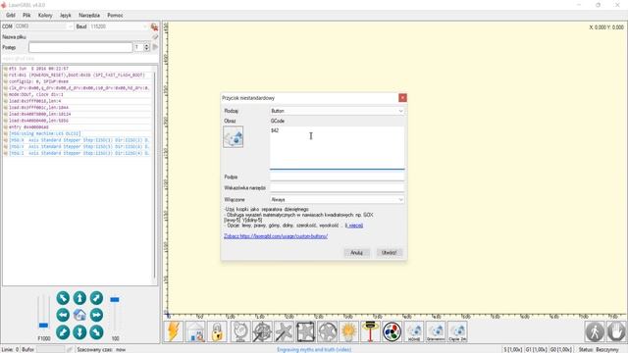Jog up with the up arrow
This screenshot has height=353, width=628.
point(79,298)
